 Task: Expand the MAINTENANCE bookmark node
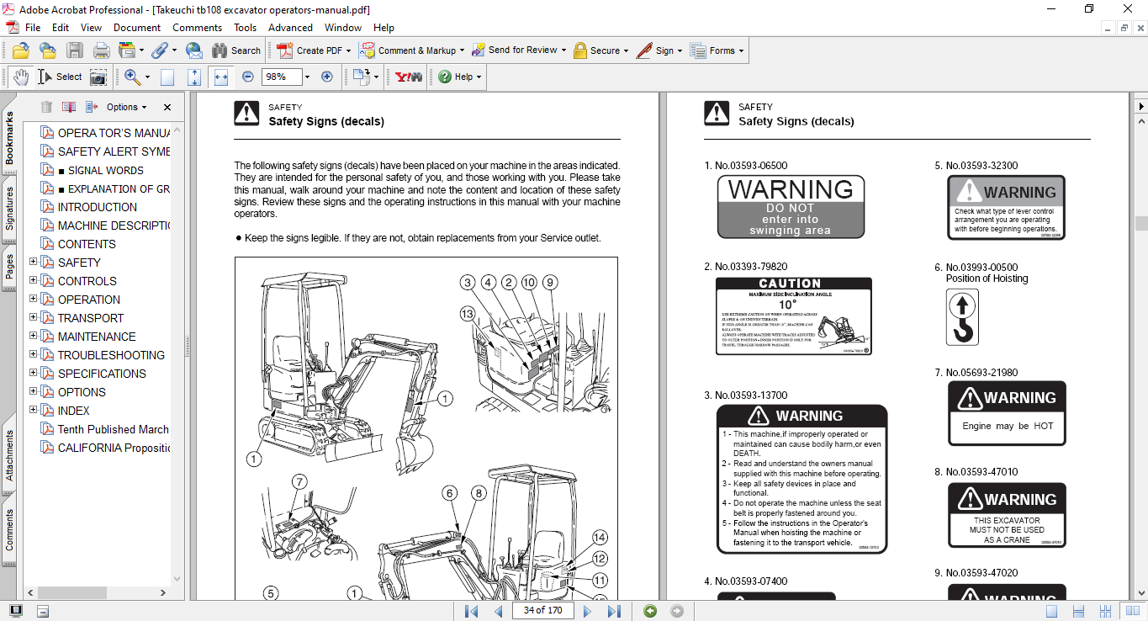[34, 337]
